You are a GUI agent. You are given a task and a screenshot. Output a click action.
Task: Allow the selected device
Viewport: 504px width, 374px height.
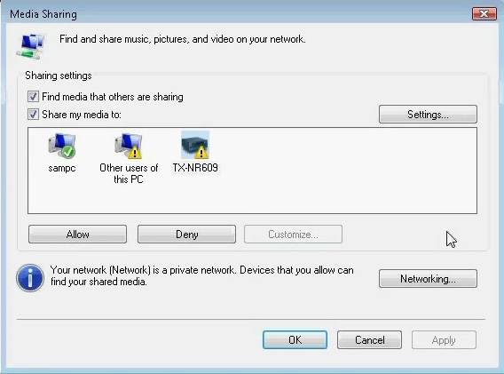(x=77, y=234)
